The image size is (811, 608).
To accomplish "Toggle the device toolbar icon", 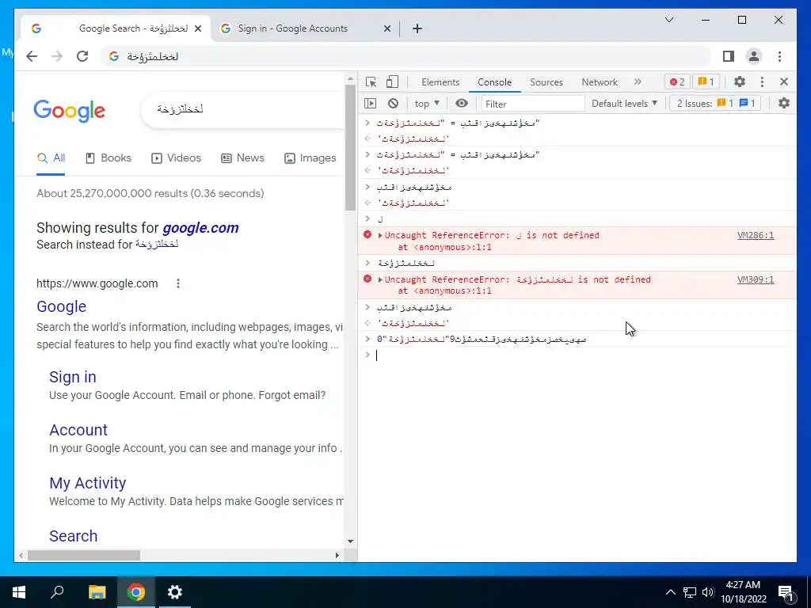I will pyautogui.click(x=393, y=82).
